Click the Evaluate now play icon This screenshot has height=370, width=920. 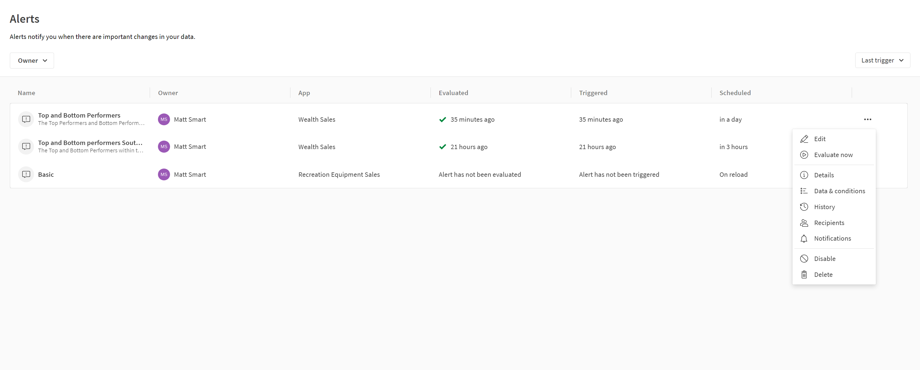(804, 155)
